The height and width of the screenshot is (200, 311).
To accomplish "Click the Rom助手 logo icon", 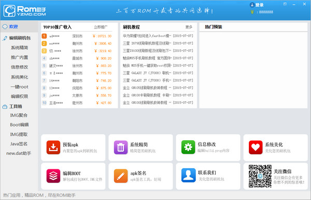I will (9, 11).
